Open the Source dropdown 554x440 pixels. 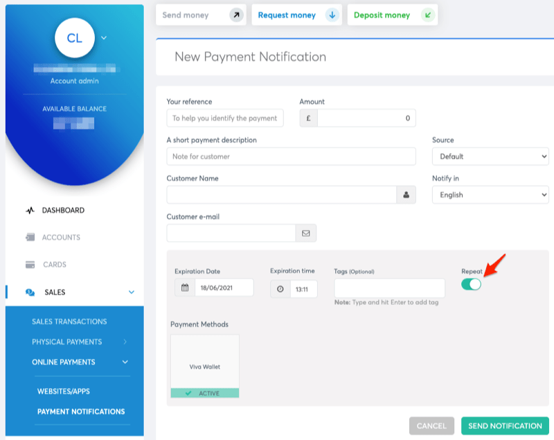click(490, 157)
